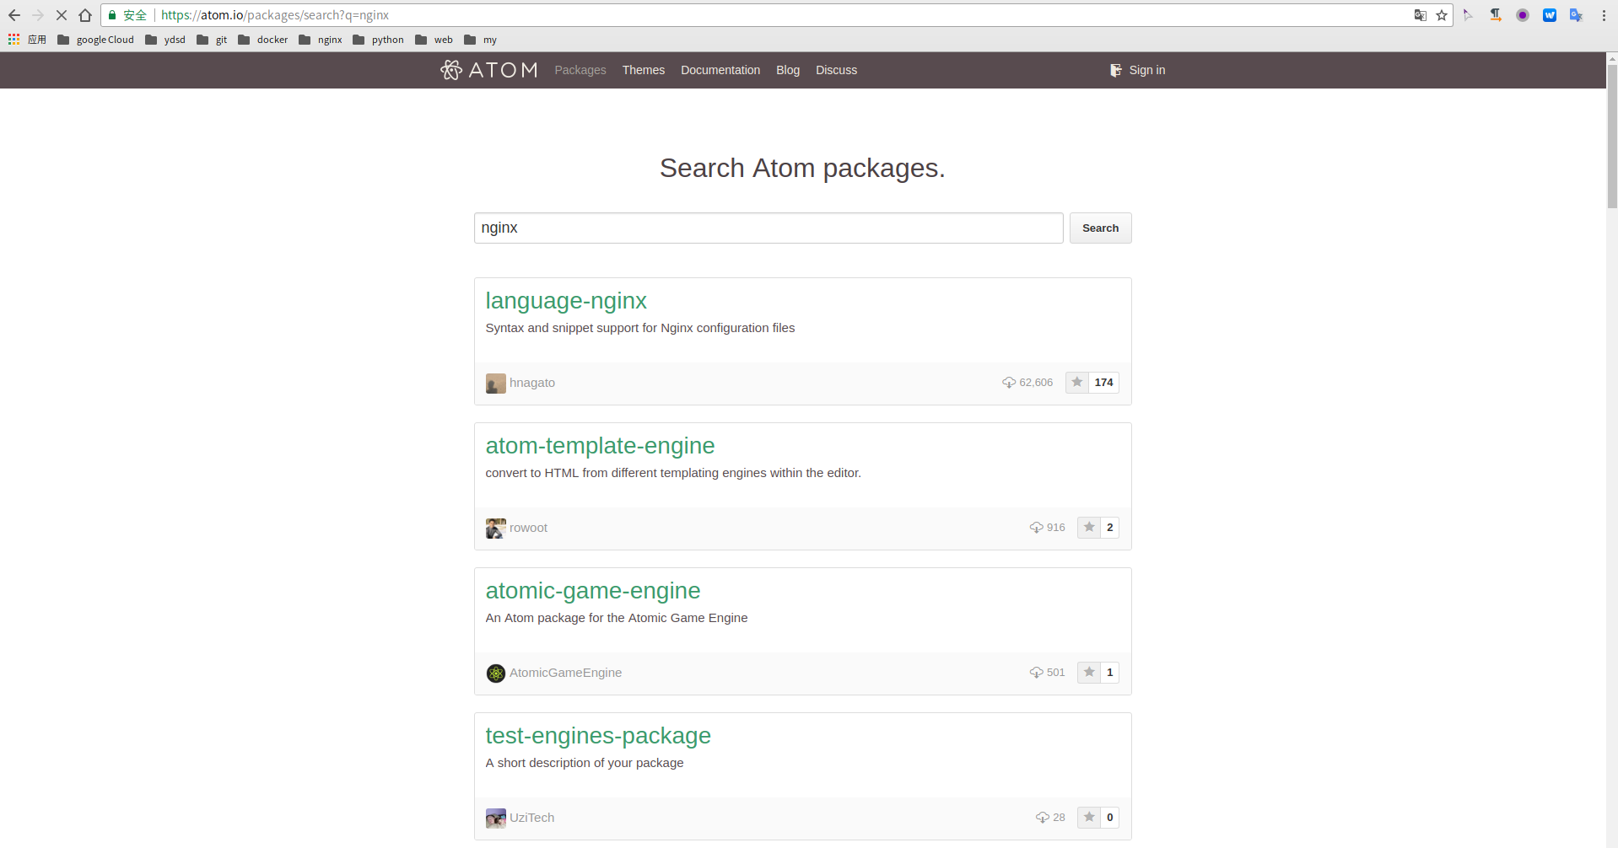Open rowoot author profile
Viewport: 1618px width, 848px height.
pyautogui.click(x=528, y=528)
